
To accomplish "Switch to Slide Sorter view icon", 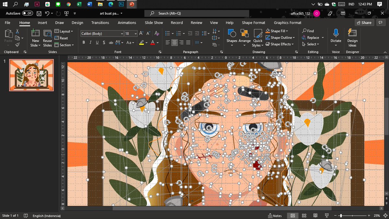I will click(304, 216).
